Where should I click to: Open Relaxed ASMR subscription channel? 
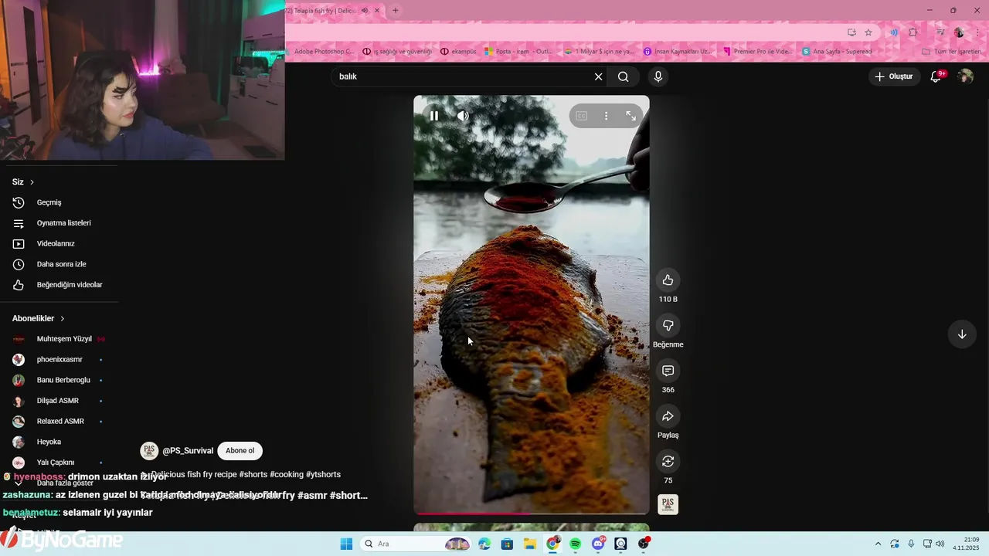[x=60, y=421]
